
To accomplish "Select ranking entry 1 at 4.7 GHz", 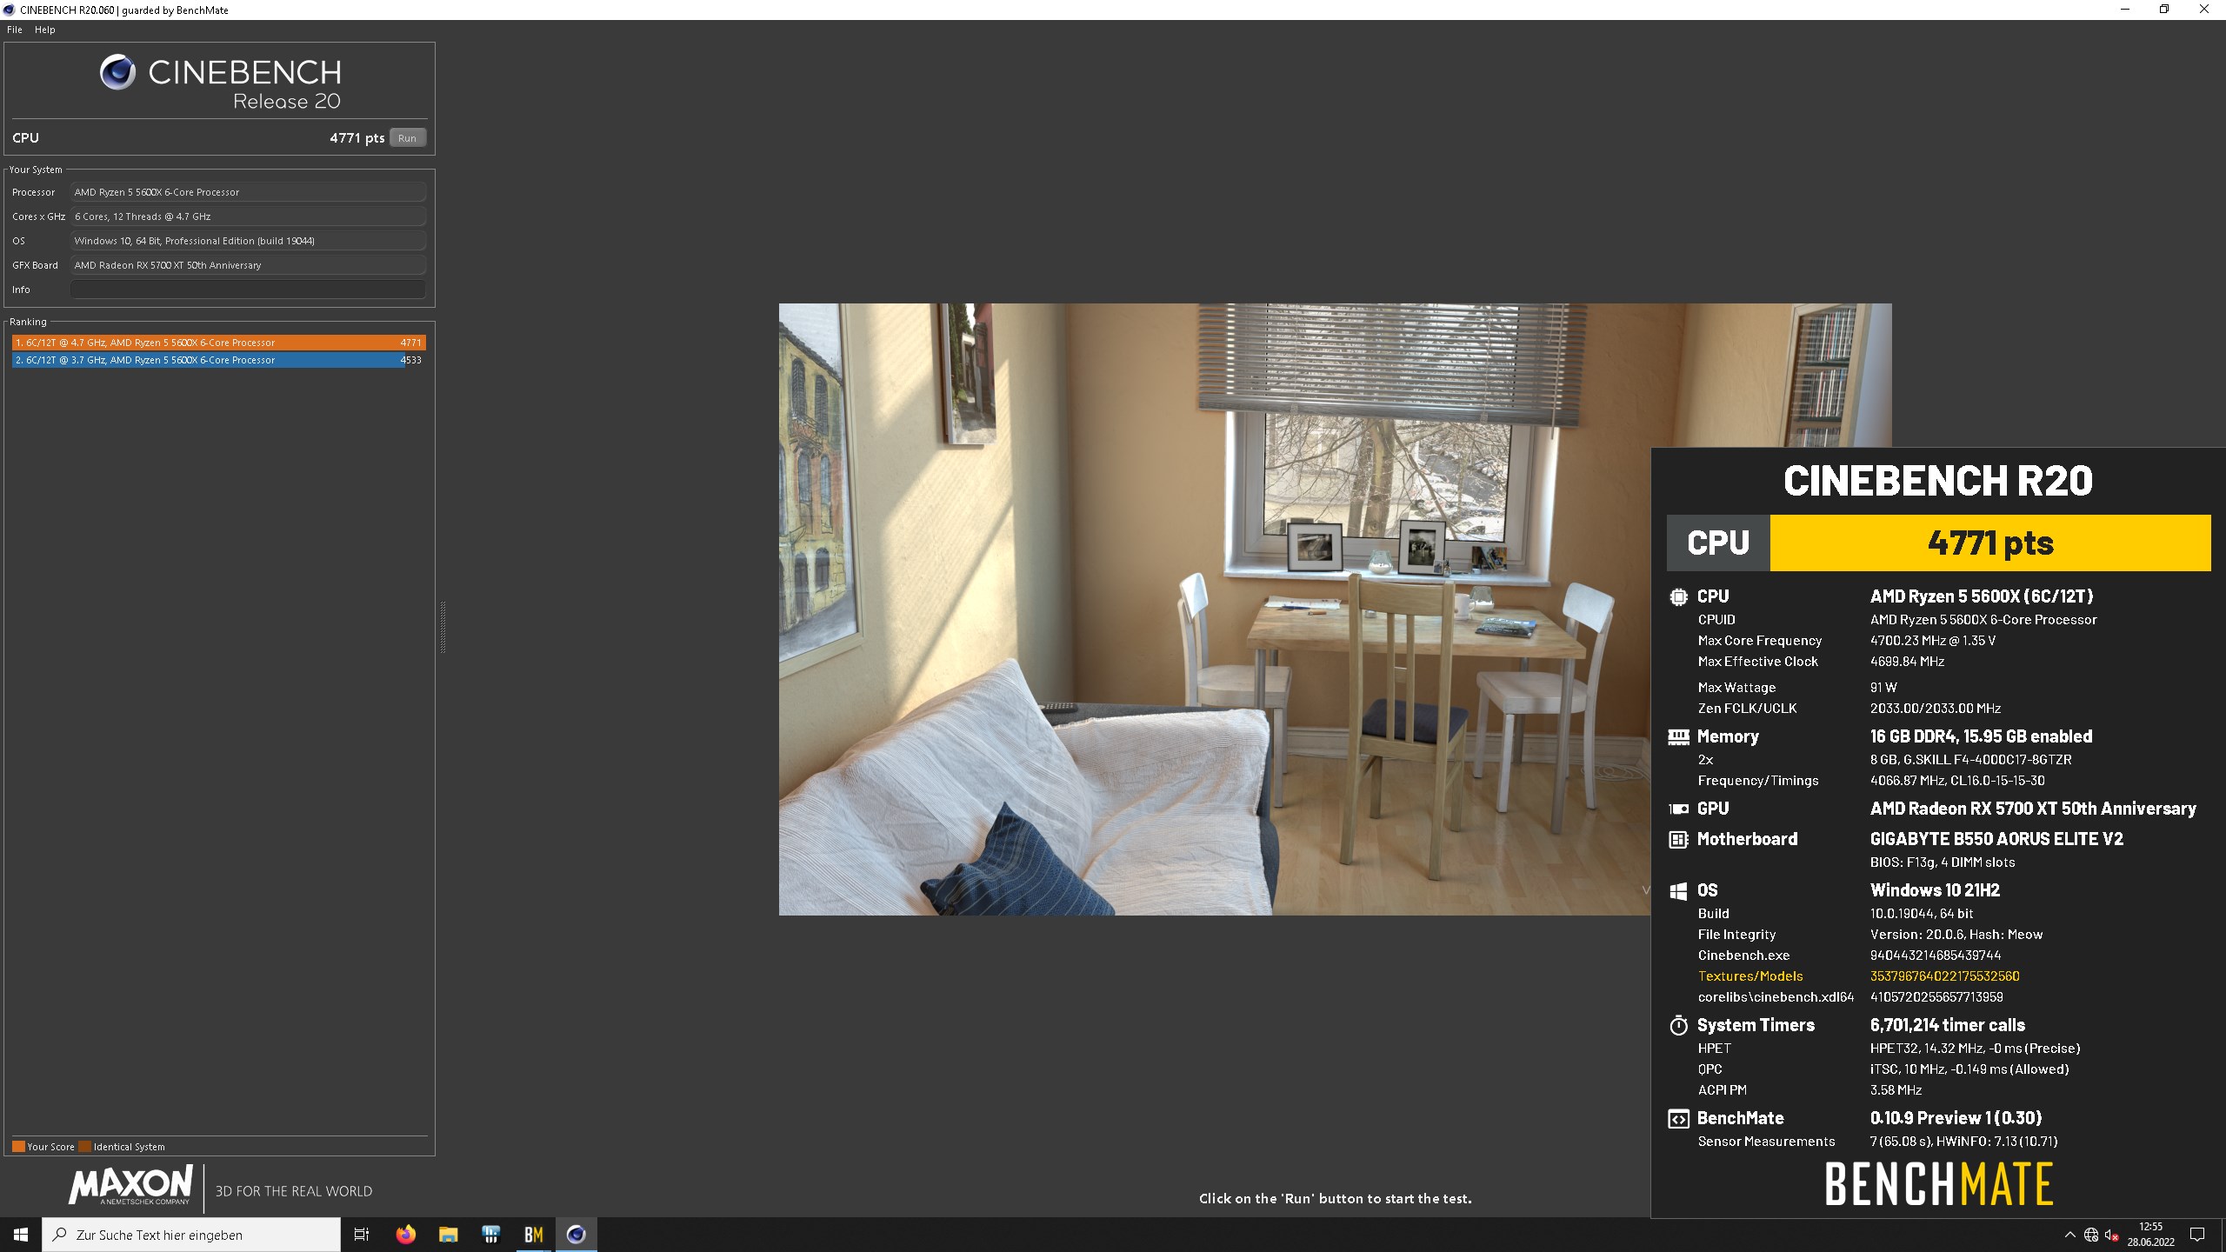I will pyautogui.click(x=219, y=343).
